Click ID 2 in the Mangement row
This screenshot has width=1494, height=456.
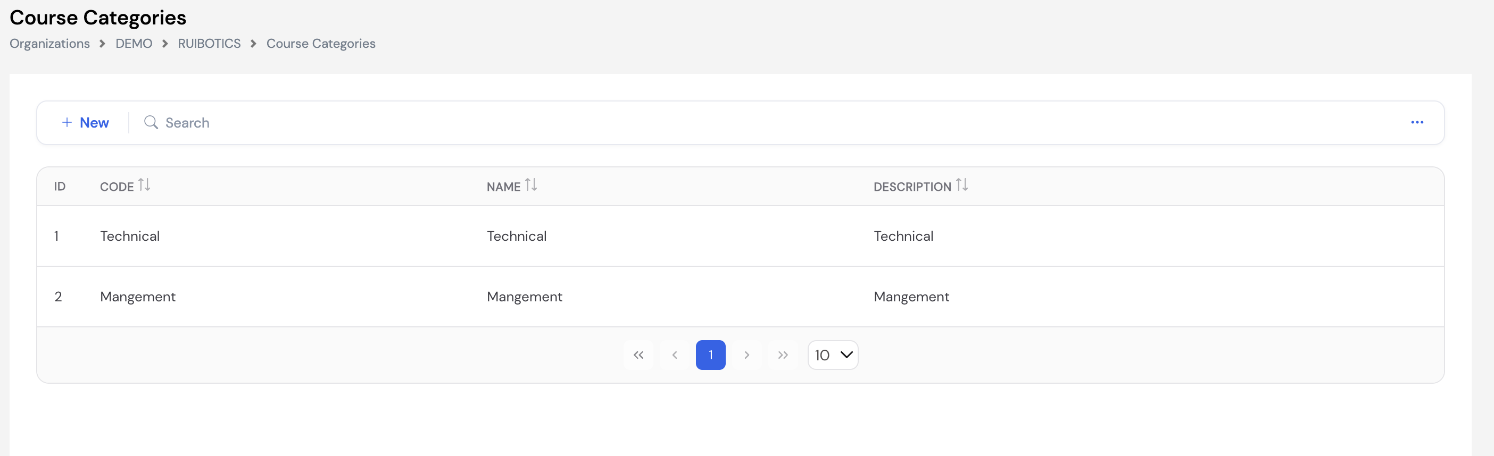tap(58, 297)
